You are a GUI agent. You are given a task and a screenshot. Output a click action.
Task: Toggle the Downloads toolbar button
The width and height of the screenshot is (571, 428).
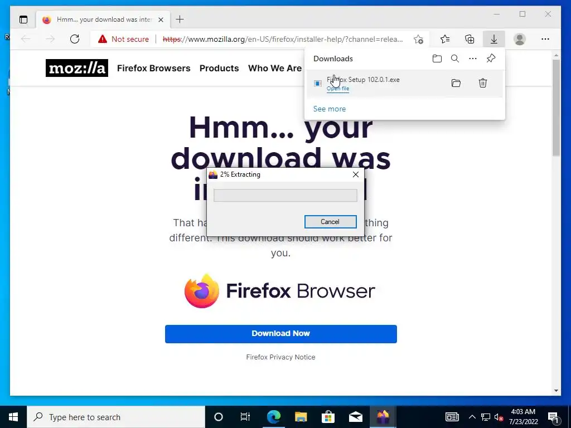[x=494, y=39]
